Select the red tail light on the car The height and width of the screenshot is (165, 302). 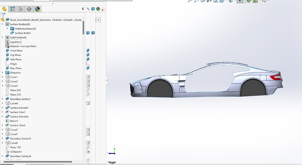click(276, 77)
